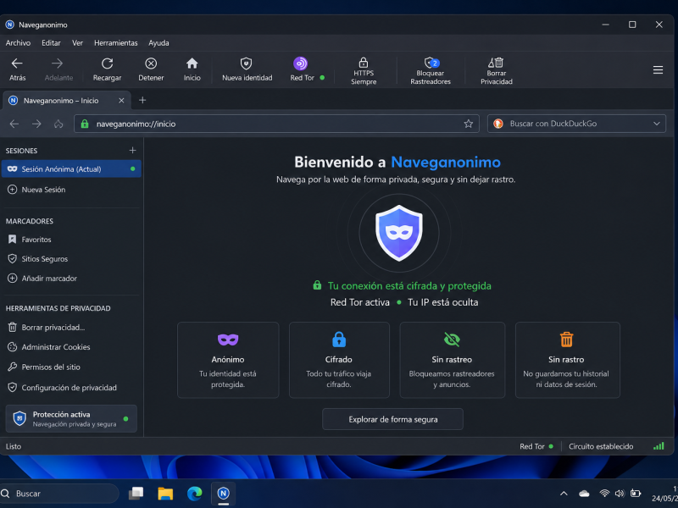Image resolution: width=678 pixels, height=508 pixels.
Task: Click the blue Naveganonimo heading text
Action: point(446,162)
